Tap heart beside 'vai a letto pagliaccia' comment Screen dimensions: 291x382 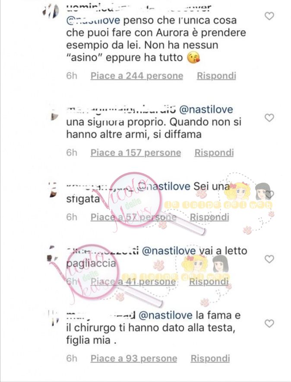pyautogui.click(x=269, y=259)
